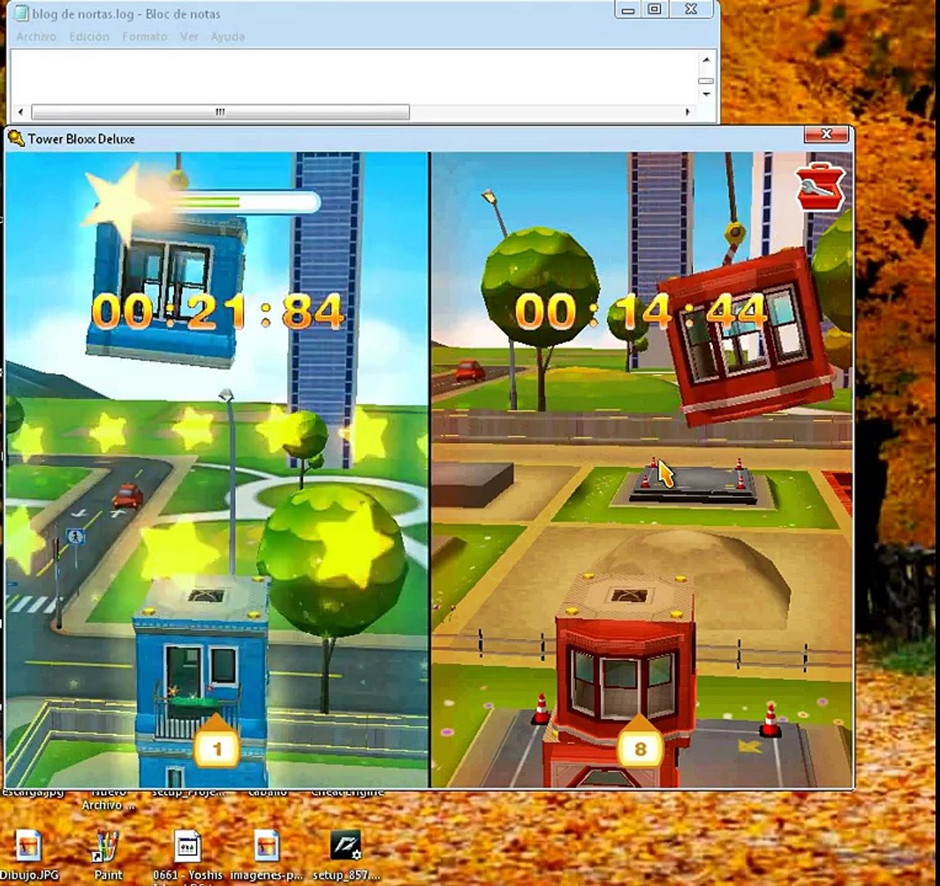Click Notepad vertical scroll up arrow
940x886 pixels.
click(706, 59)
